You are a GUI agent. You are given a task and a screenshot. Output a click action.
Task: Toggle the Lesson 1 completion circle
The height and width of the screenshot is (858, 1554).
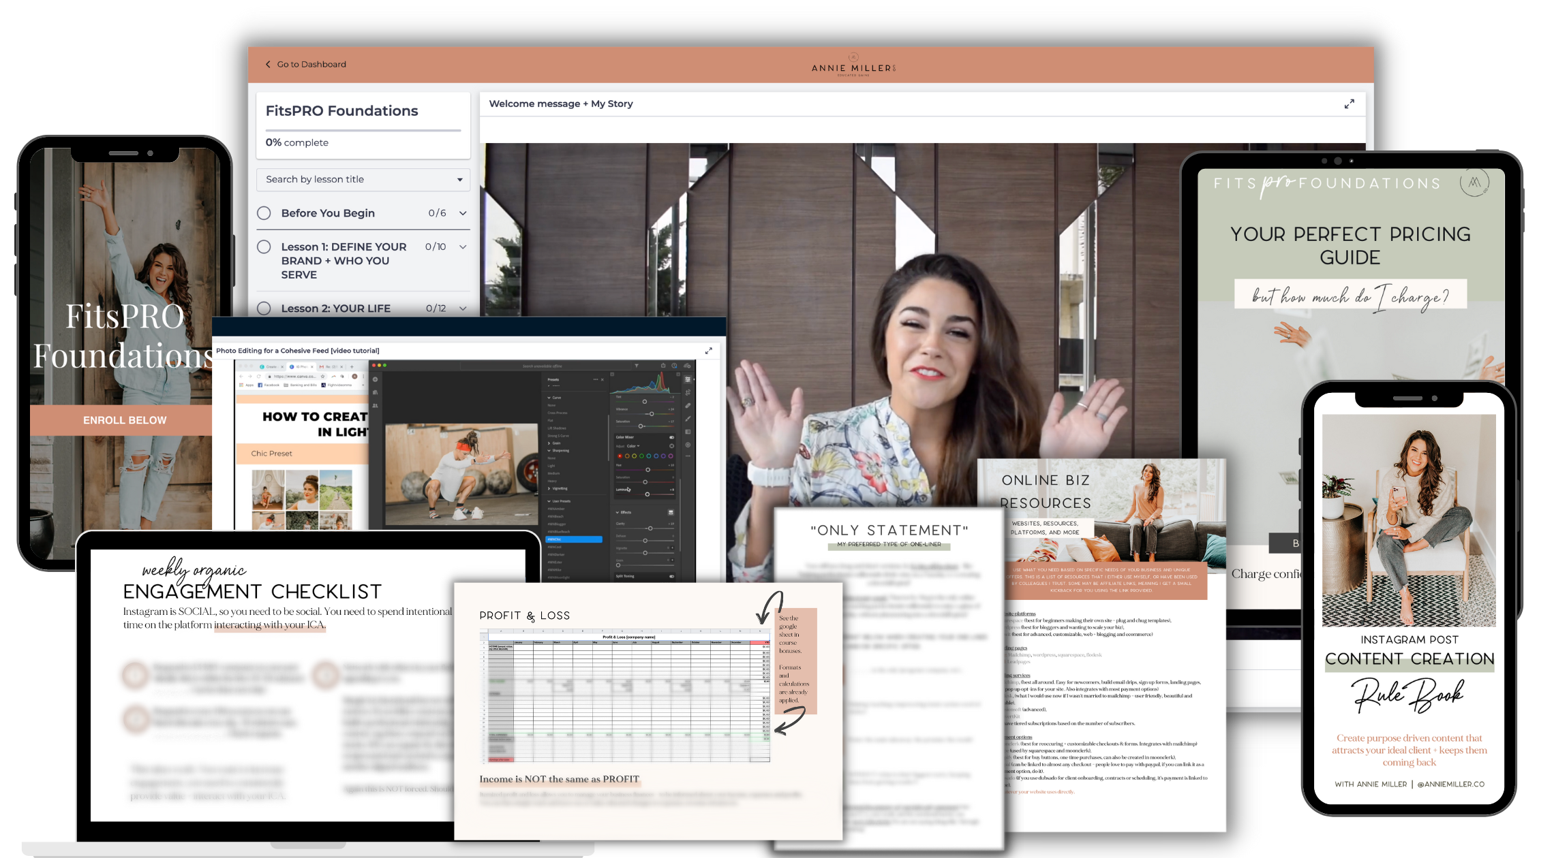(264, 247)
